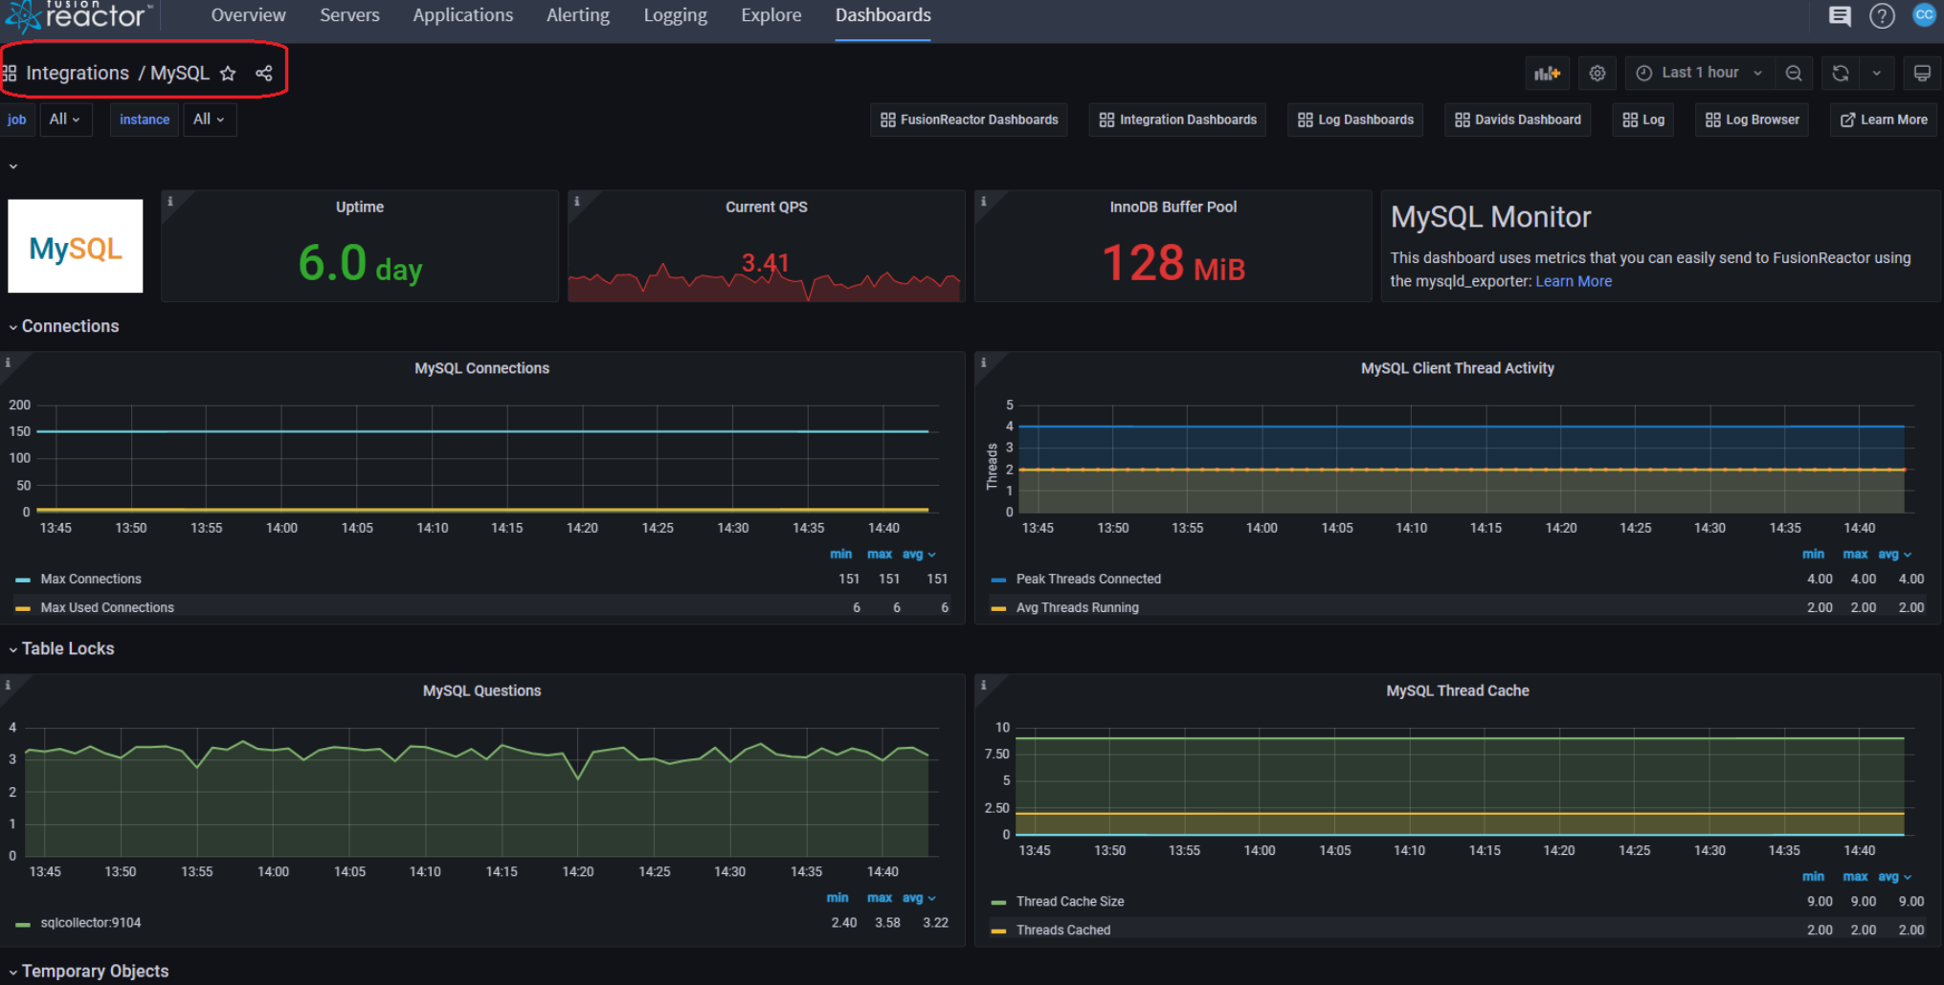
Task: Open the MySQL Connections panel title menu
Action: [x=481, y=368]
